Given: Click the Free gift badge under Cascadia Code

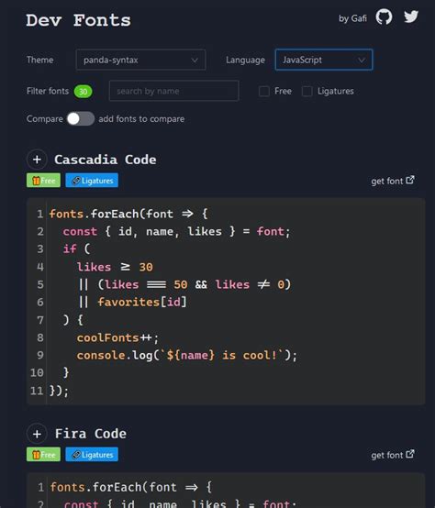Looking at the screenshot, I should point(43,181).
